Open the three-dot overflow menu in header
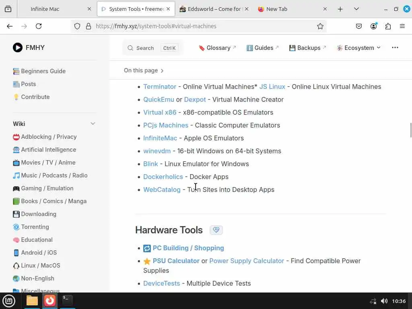Image resolution: width=412 pixels, height=309 pixels. coord(395,47)
